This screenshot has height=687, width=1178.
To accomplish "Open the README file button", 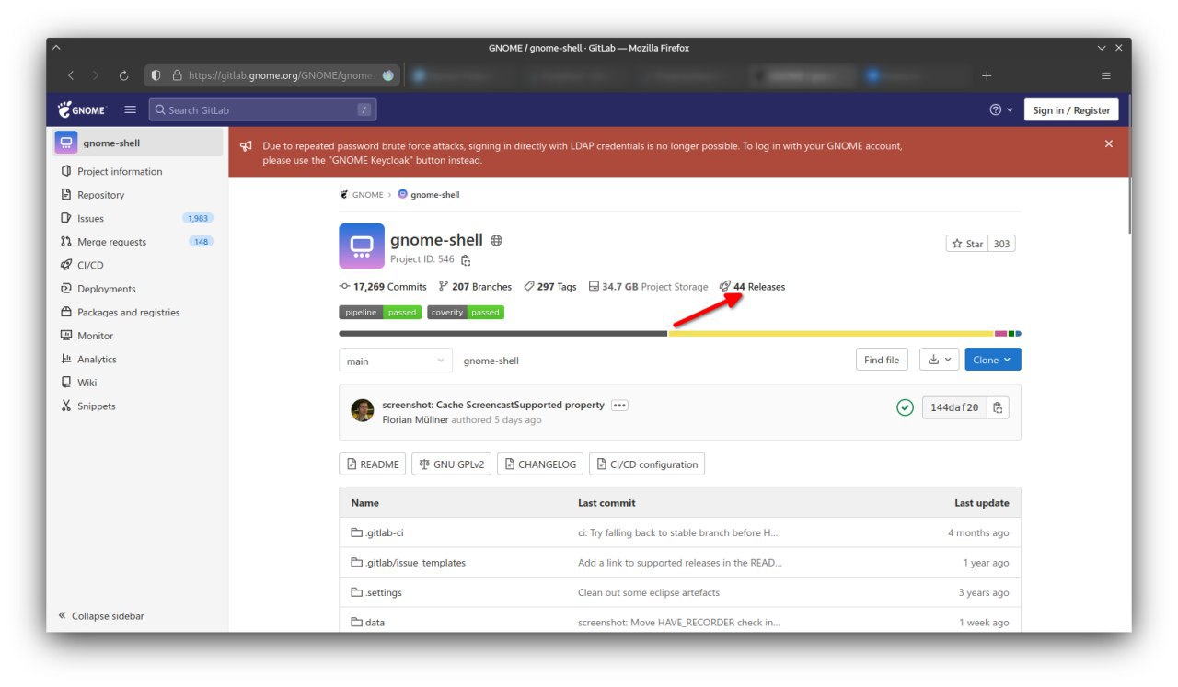I will (373, 464).
